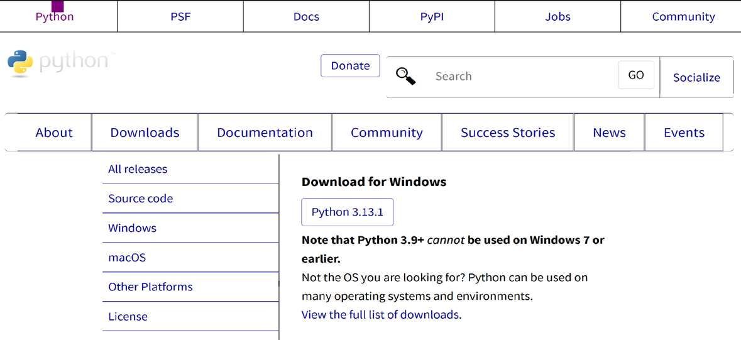Screen dimensions: 741x340
Task: Click the Python logo icon
Action: click(20, 64)
